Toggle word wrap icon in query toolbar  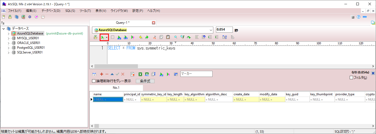click(203, 37)
